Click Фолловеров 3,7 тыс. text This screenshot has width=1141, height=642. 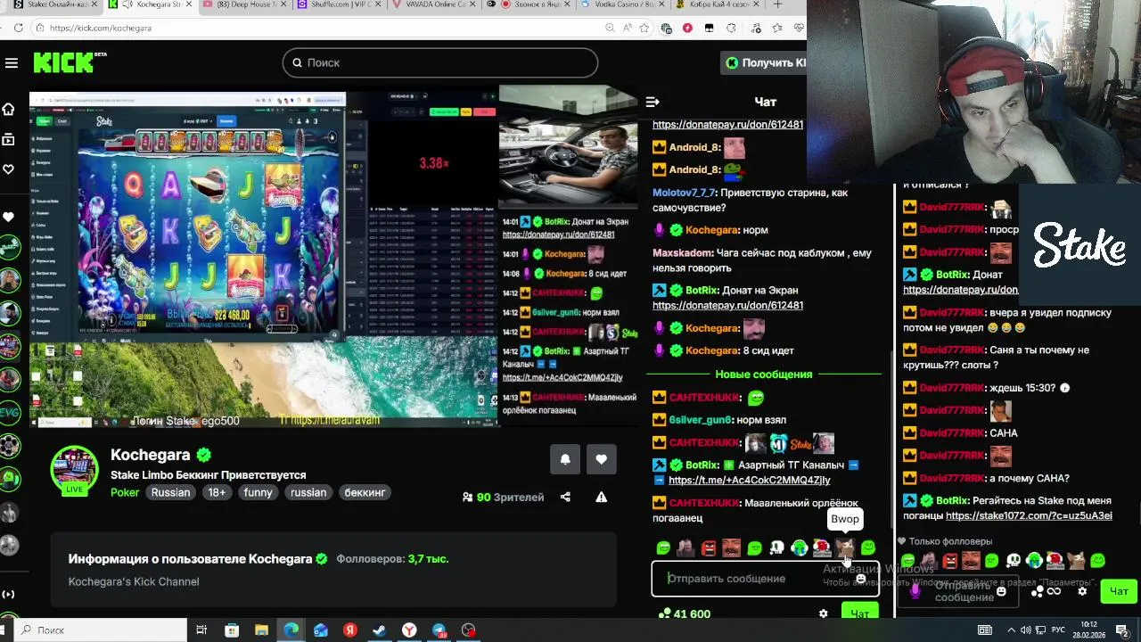click(392, 559)
